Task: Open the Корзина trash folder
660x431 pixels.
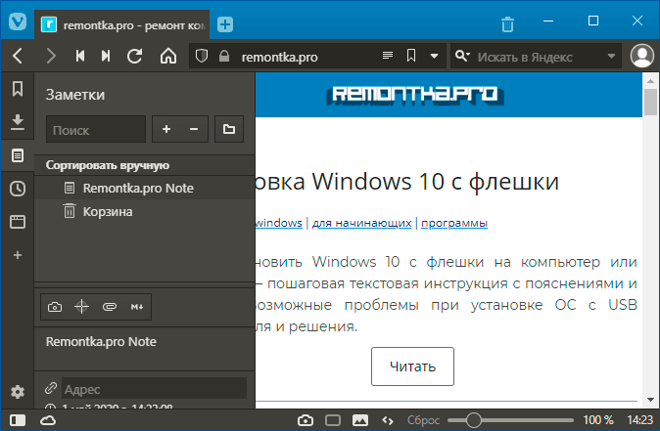Action: click(x=144, y=211)
